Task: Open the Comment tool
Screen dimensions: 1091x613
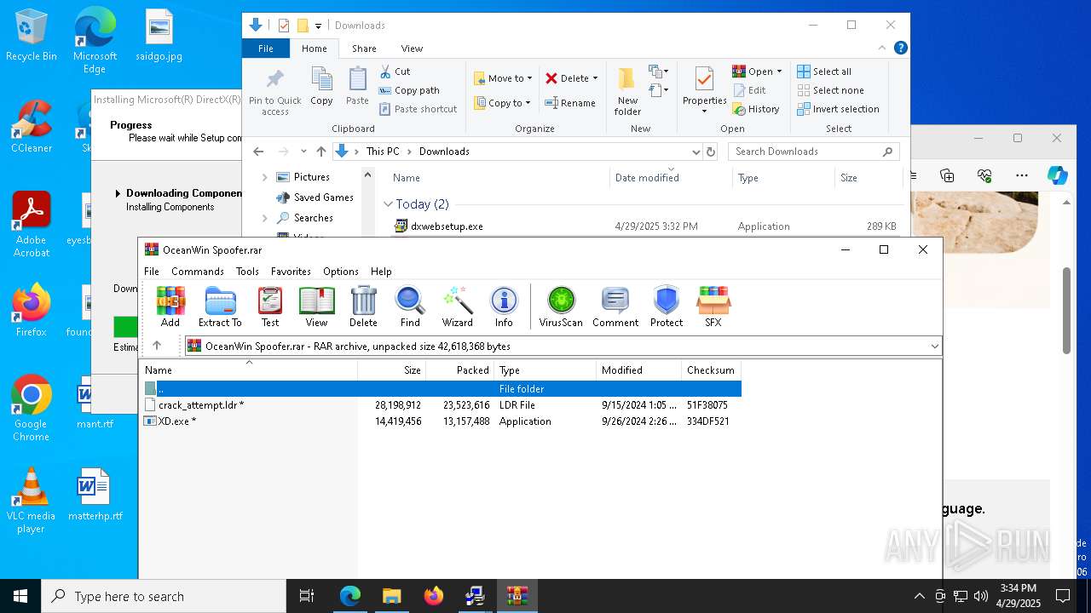Action: pyautogui.click(x=615, y=306)
